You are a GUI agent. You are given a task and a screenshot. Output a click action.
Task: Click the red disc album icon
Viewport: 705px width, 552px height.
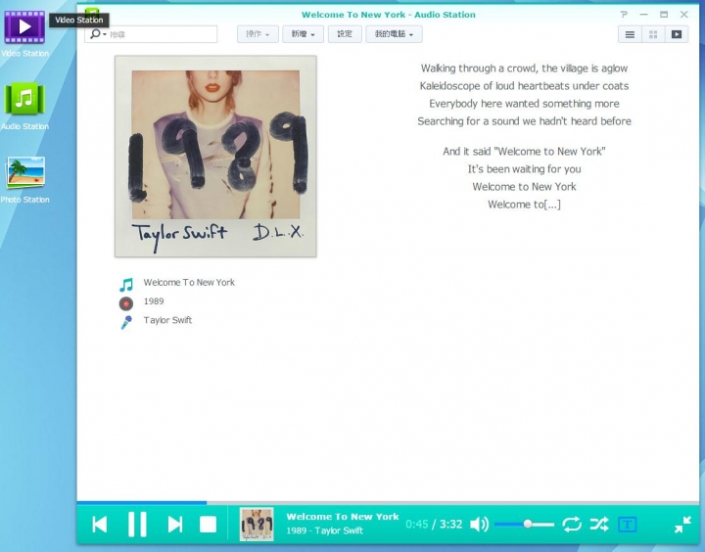coord(126,303)
